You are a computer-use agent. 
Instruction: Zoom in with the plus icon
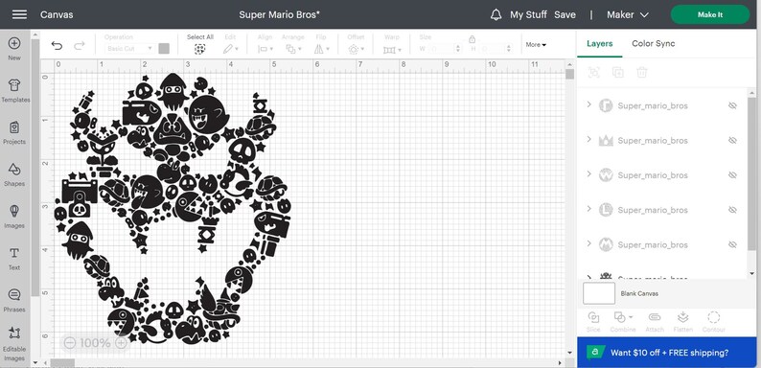click(x=121, y=343)
